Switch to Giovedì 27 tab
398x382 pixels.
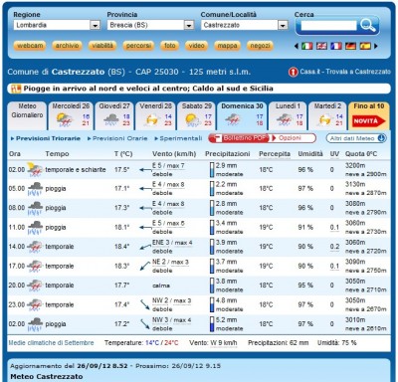114,115
